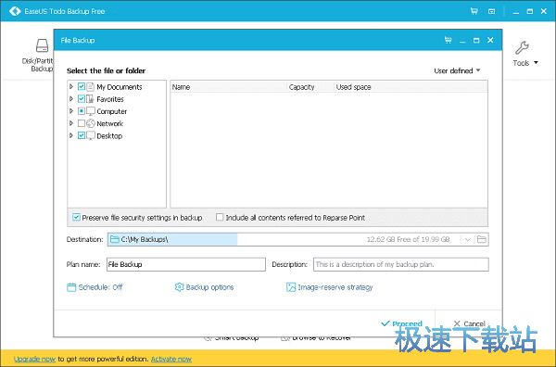Image resolution: width=556 pixels, height=367 pixels.
Task: Open the Tools dropdown arrow
Action: (536, 63)
